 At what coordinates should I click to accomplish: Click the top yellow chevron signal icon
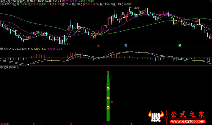pos(108,89)
